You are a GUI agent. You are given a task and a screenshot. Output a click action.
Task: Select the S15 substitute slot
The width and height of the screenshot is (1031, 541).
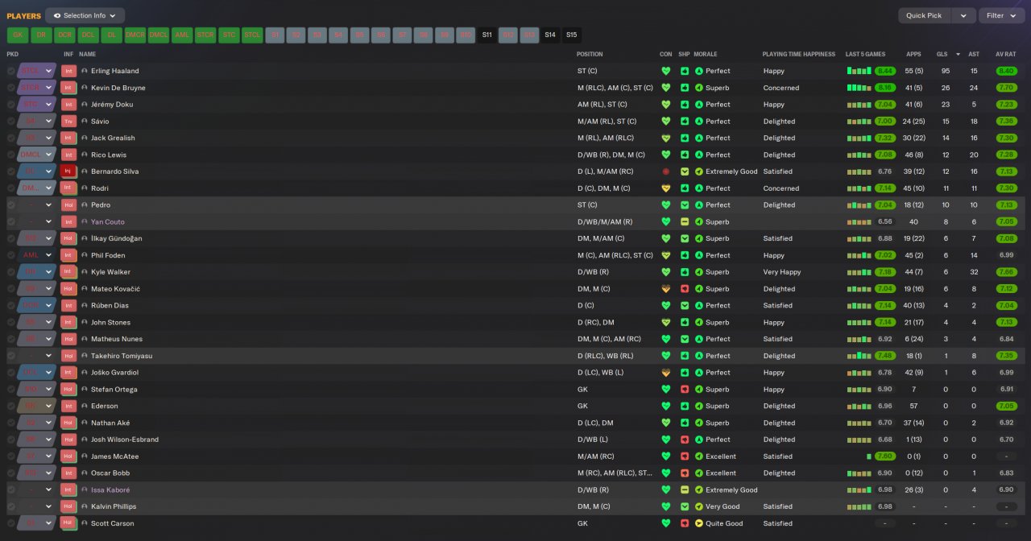[571, 35]
